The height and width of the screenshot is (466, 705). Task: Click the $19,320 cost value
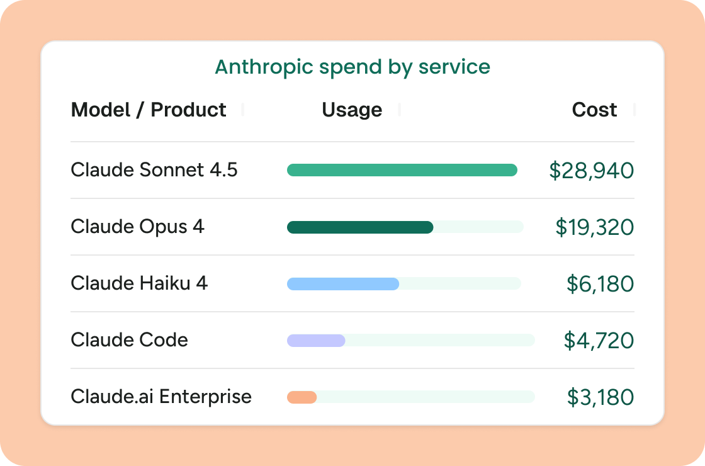point(595,227)
